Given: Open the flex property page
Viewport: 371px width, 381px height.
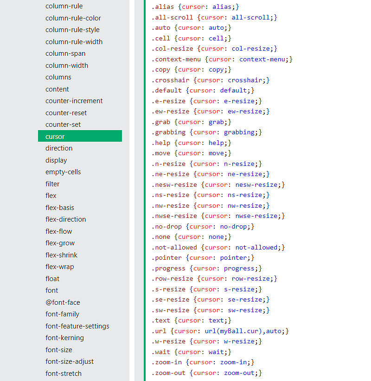Looking at the screenshot, I should [x=51, y=196].
